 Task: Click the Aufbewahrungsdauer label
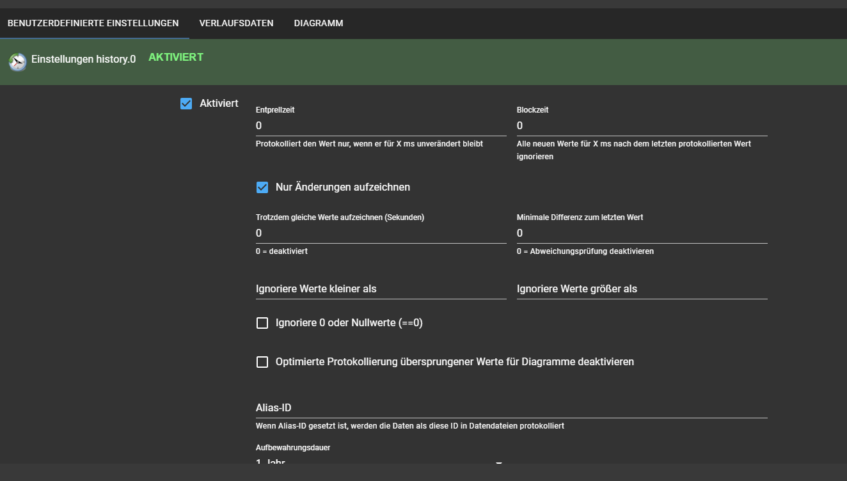[x=293, y=448]
